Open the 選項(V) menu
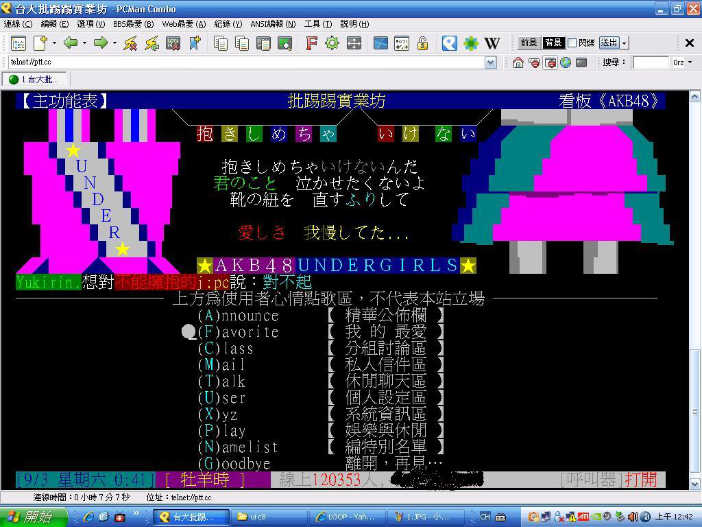702x527 pixels. [x=91, y=24]
